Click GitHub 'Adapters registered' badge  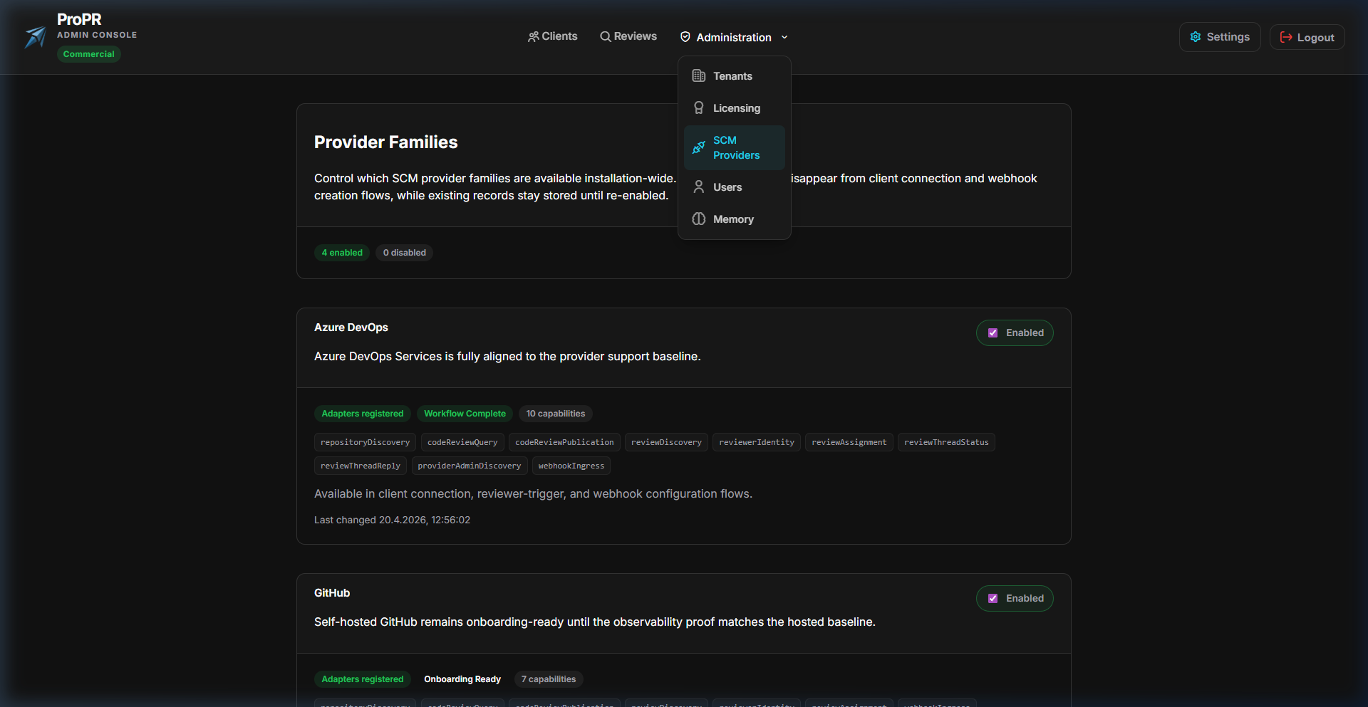(363, 679)
